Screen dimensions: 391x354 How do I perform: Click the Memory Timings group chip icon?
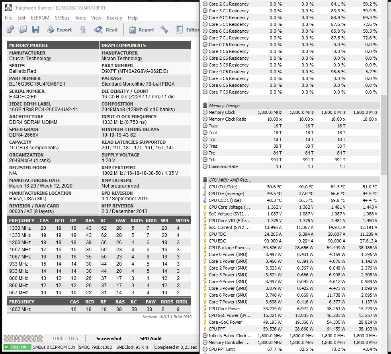pyautogui.click(x=205, y=105)
